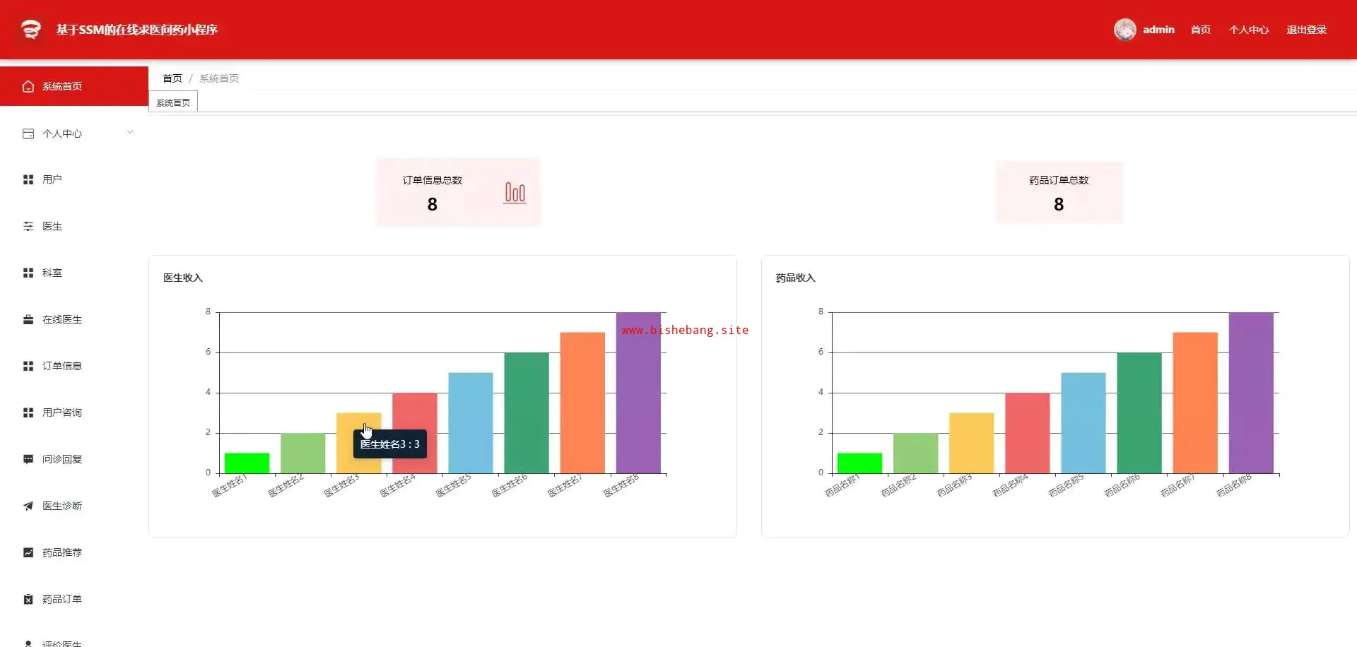This screenshot has width=1357, height=647.
Task: Go to 首页 in the top header
Action: click(1201, 30)
